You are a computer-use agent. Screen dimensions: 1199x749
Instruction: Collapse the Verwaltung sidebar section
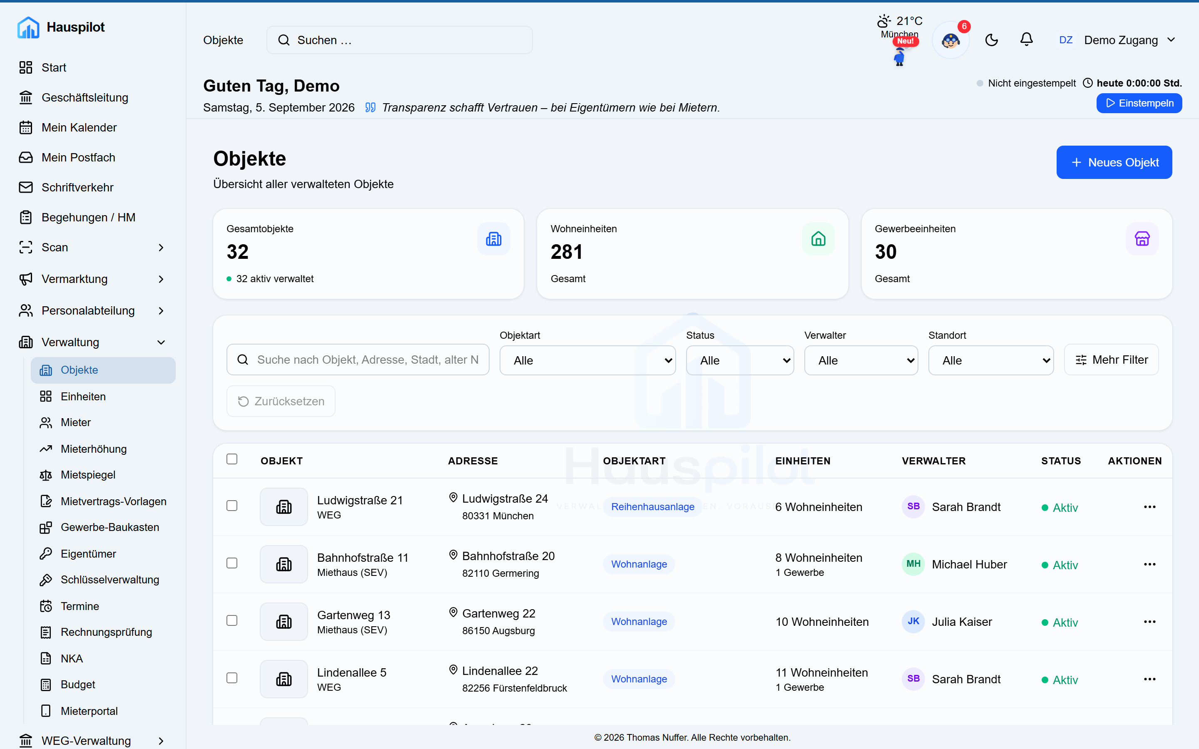(x=92, y=342)
